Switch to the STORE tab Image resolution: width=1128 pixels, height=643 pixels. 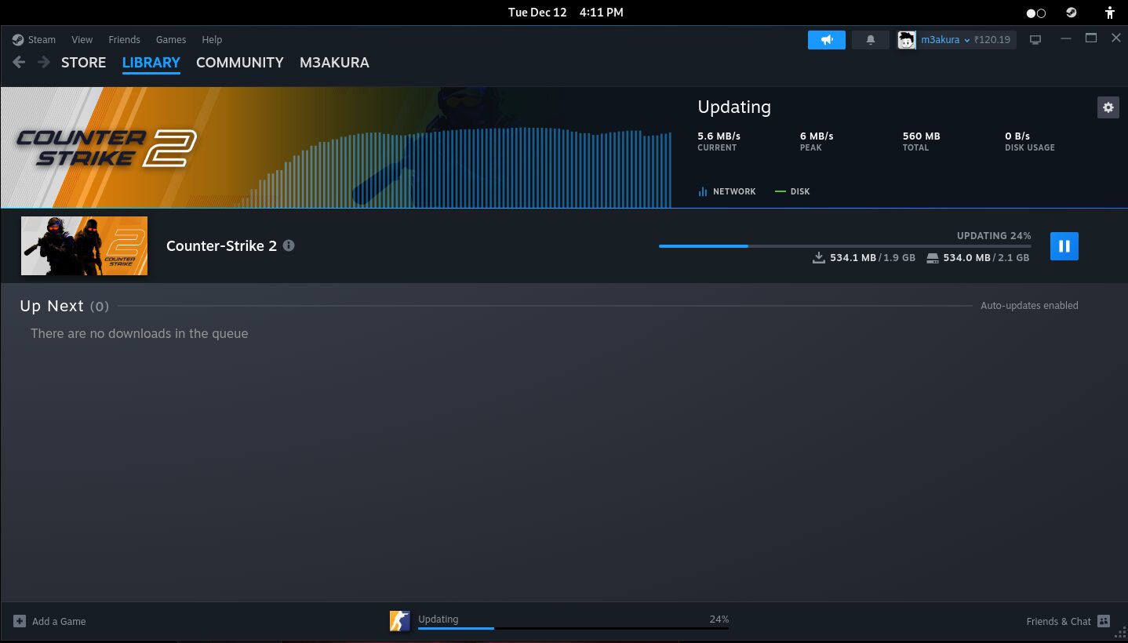click(x=83, y=63)
